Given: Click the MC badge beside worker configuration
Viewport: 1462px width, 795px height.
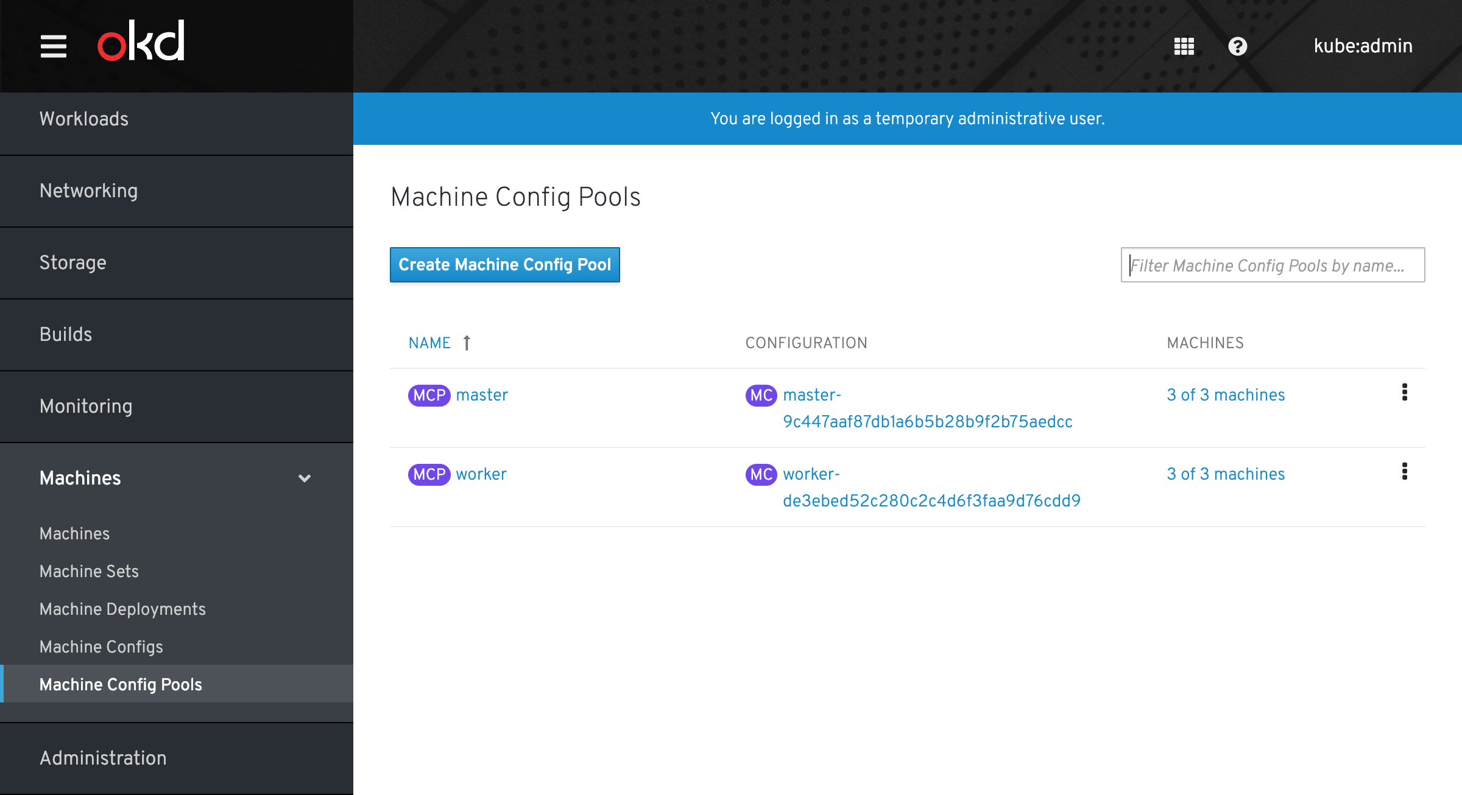Looking at the screenshot, I should (x=761, y=474).
